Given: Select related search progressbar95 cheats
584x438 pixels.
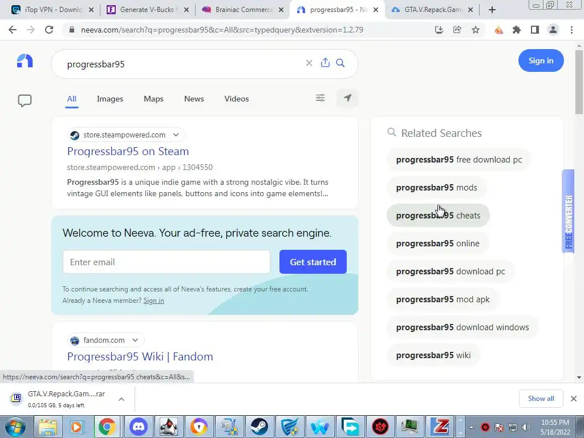Looking at the screenshot, I should [x=438, y=215].
